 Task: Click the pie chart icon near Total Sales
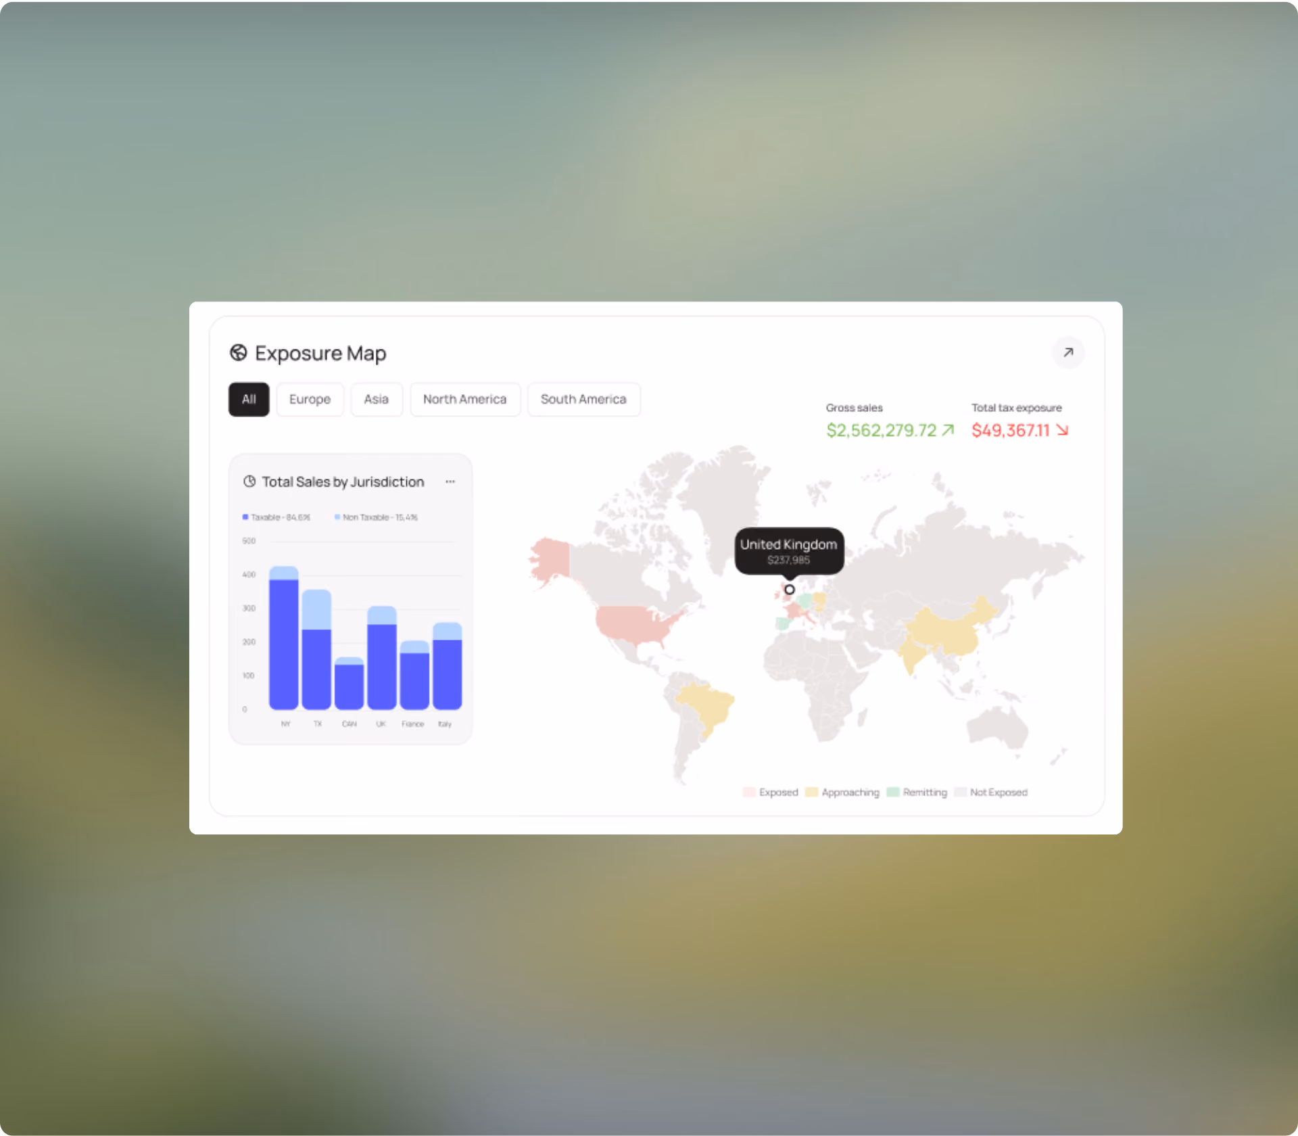coord(249,481)
